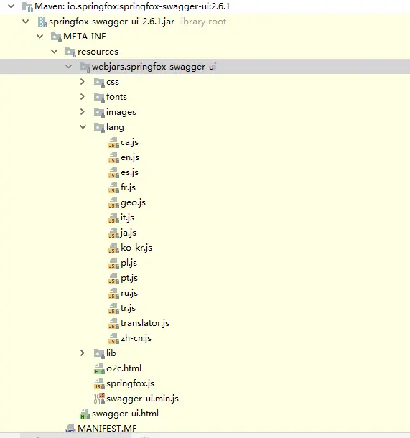Image resolution: width=410 pixels, height=438 pixels.
Task: Click the JS icon of ca.js
Action: (113, 142)
